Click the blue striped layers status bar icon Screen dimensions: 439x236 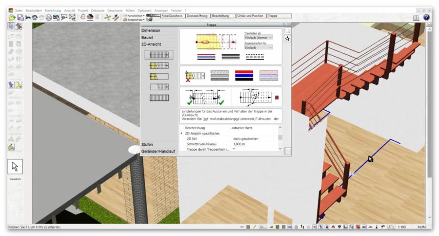(289, 227)
